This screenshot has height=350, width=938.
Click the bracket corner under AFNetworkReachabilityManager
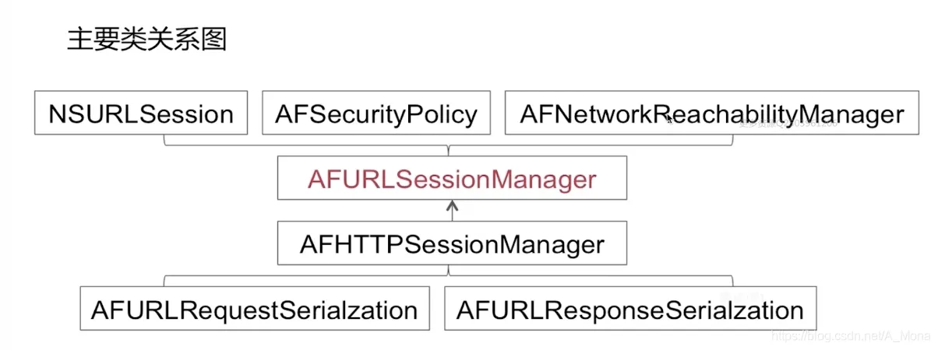731,143
